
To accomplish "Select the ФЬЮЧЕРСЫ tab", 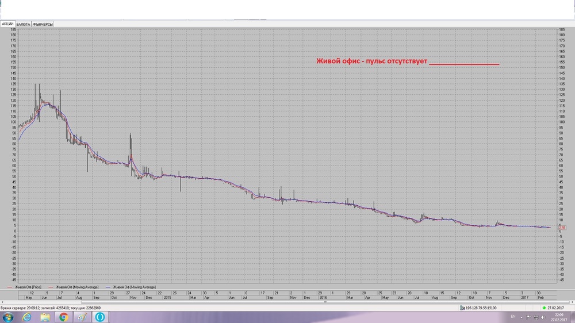I will (x=43, y=24).
